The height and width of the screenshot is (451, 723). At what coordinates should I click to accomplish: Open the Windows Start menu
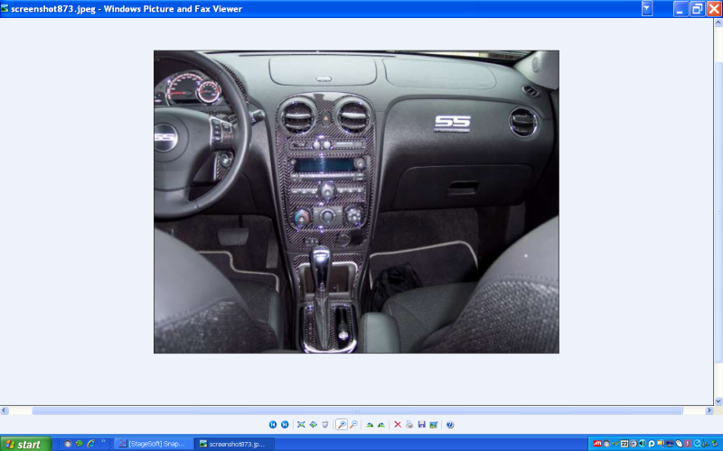tap(25, 444)
